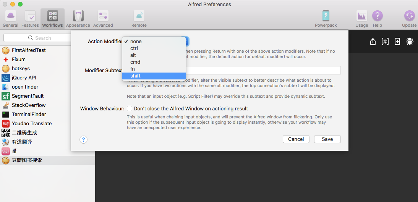Click the 豆瓣图书搜索 name in list
Image resolution: width=418 pixels, height=202 pixels.
click(x=27, y=160)
